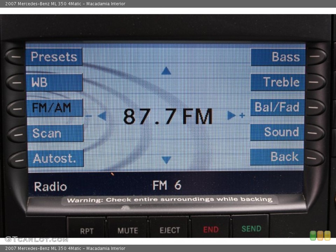The image size is (336, 252).
Task: Place call with green SEND button
Action: pos(251,226)
